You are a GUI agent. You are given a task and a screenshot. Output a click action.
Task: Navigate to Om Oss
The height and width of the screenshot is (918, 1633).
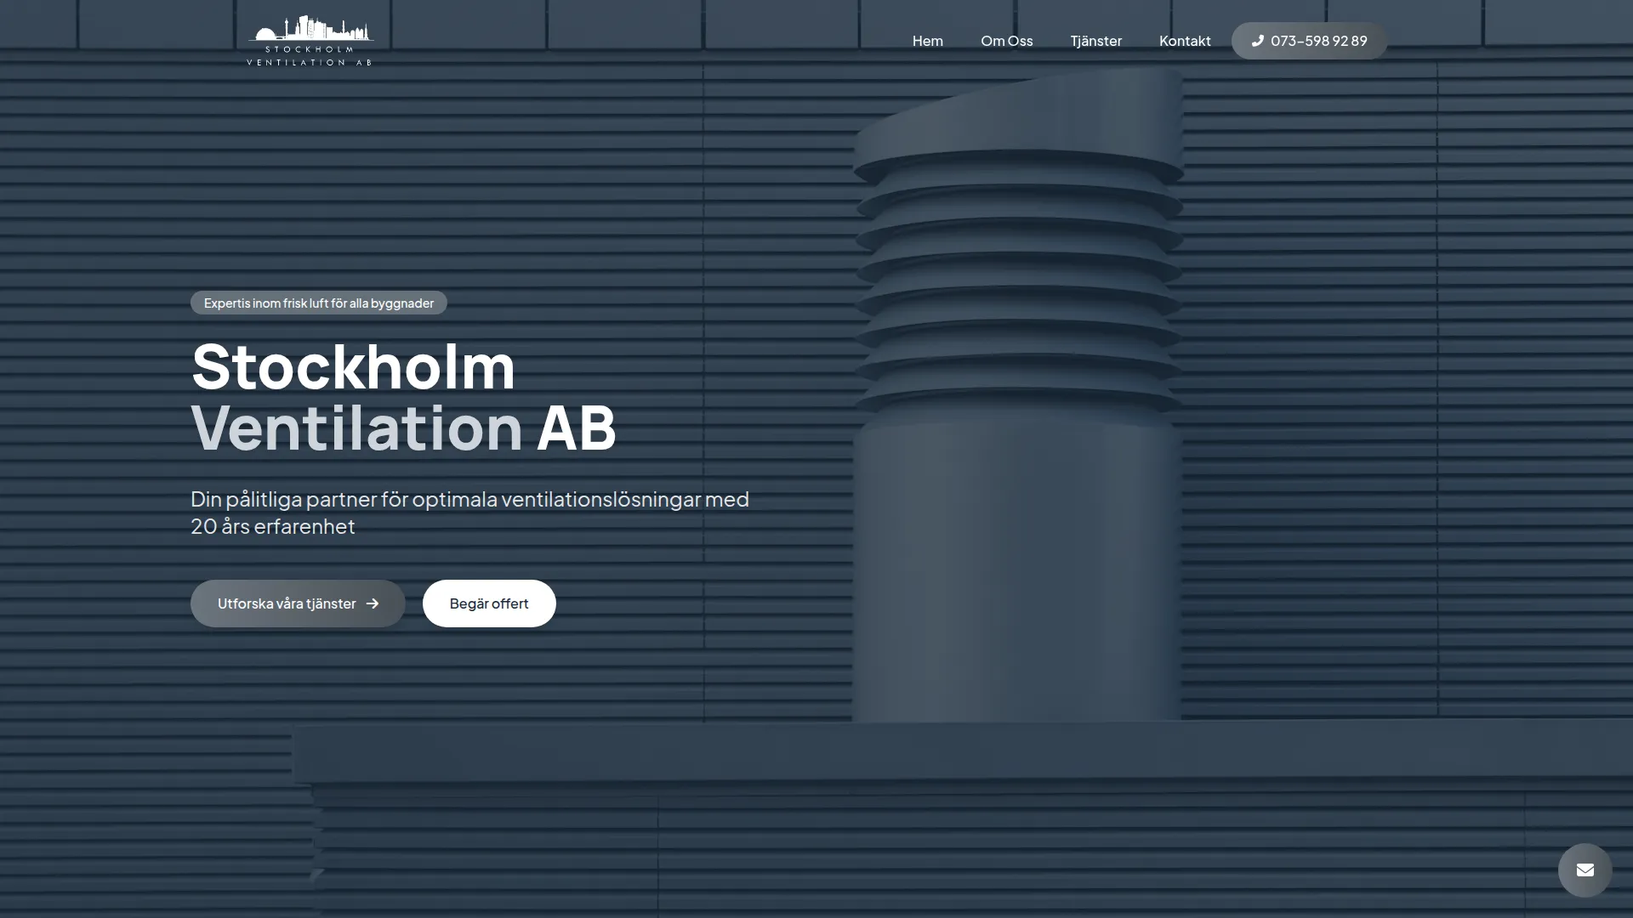pyautogui.click(x=1006, y=40)
